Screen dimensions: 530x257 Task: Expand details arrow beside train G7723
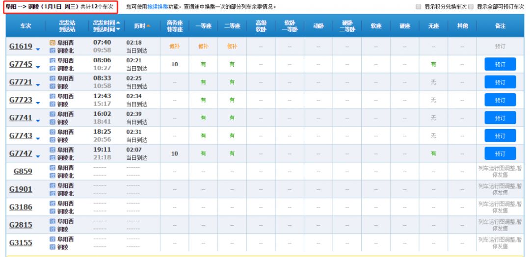tap(38, 103)
